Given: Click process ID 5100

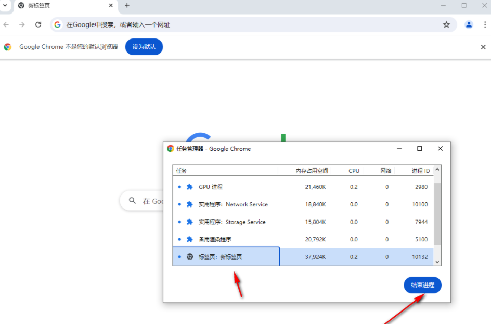Looking at the screenshot, I should [x=421, y=239].
